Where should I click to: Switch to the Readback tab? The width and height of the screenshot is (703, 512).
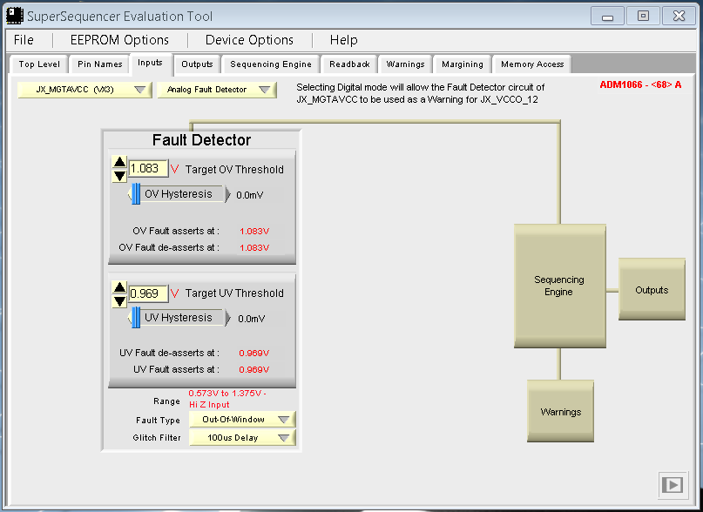349,64
